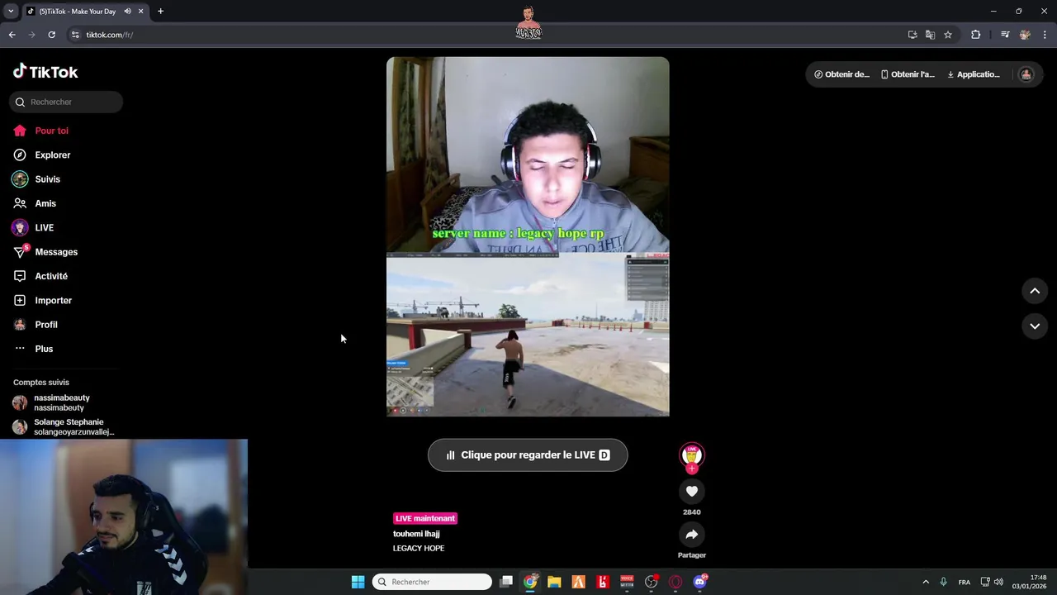Click the microphone tray icon

click(943, 582)
